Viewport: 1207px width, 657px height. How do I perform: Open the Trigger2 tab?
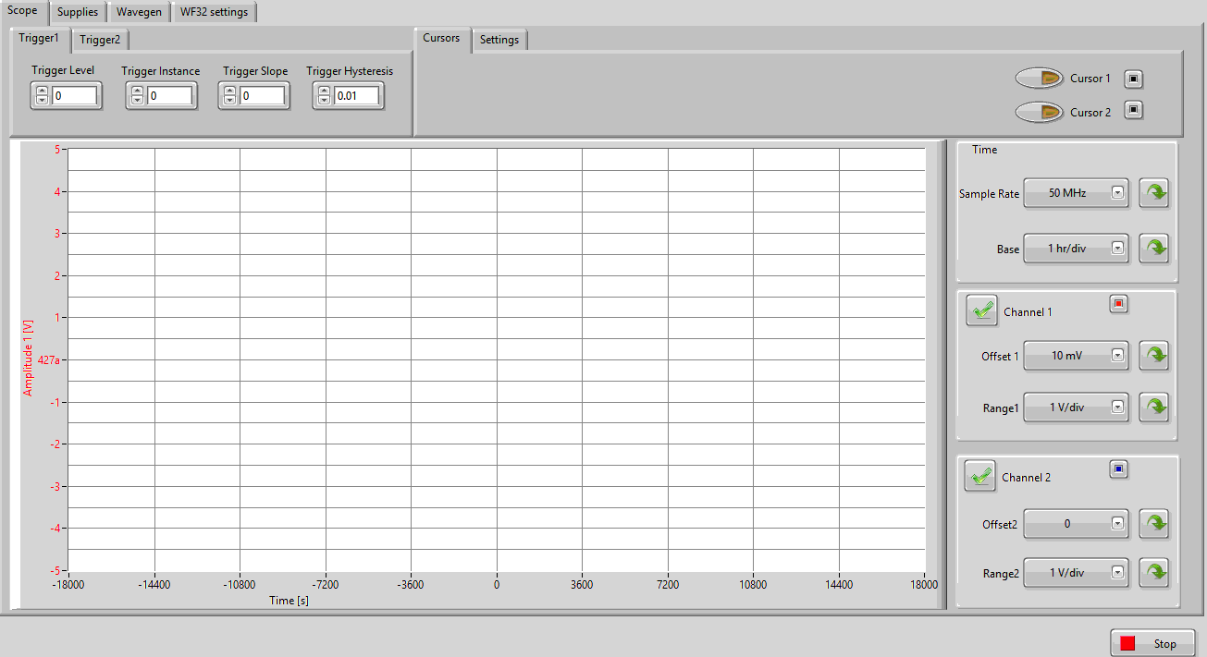coord(100,40)
